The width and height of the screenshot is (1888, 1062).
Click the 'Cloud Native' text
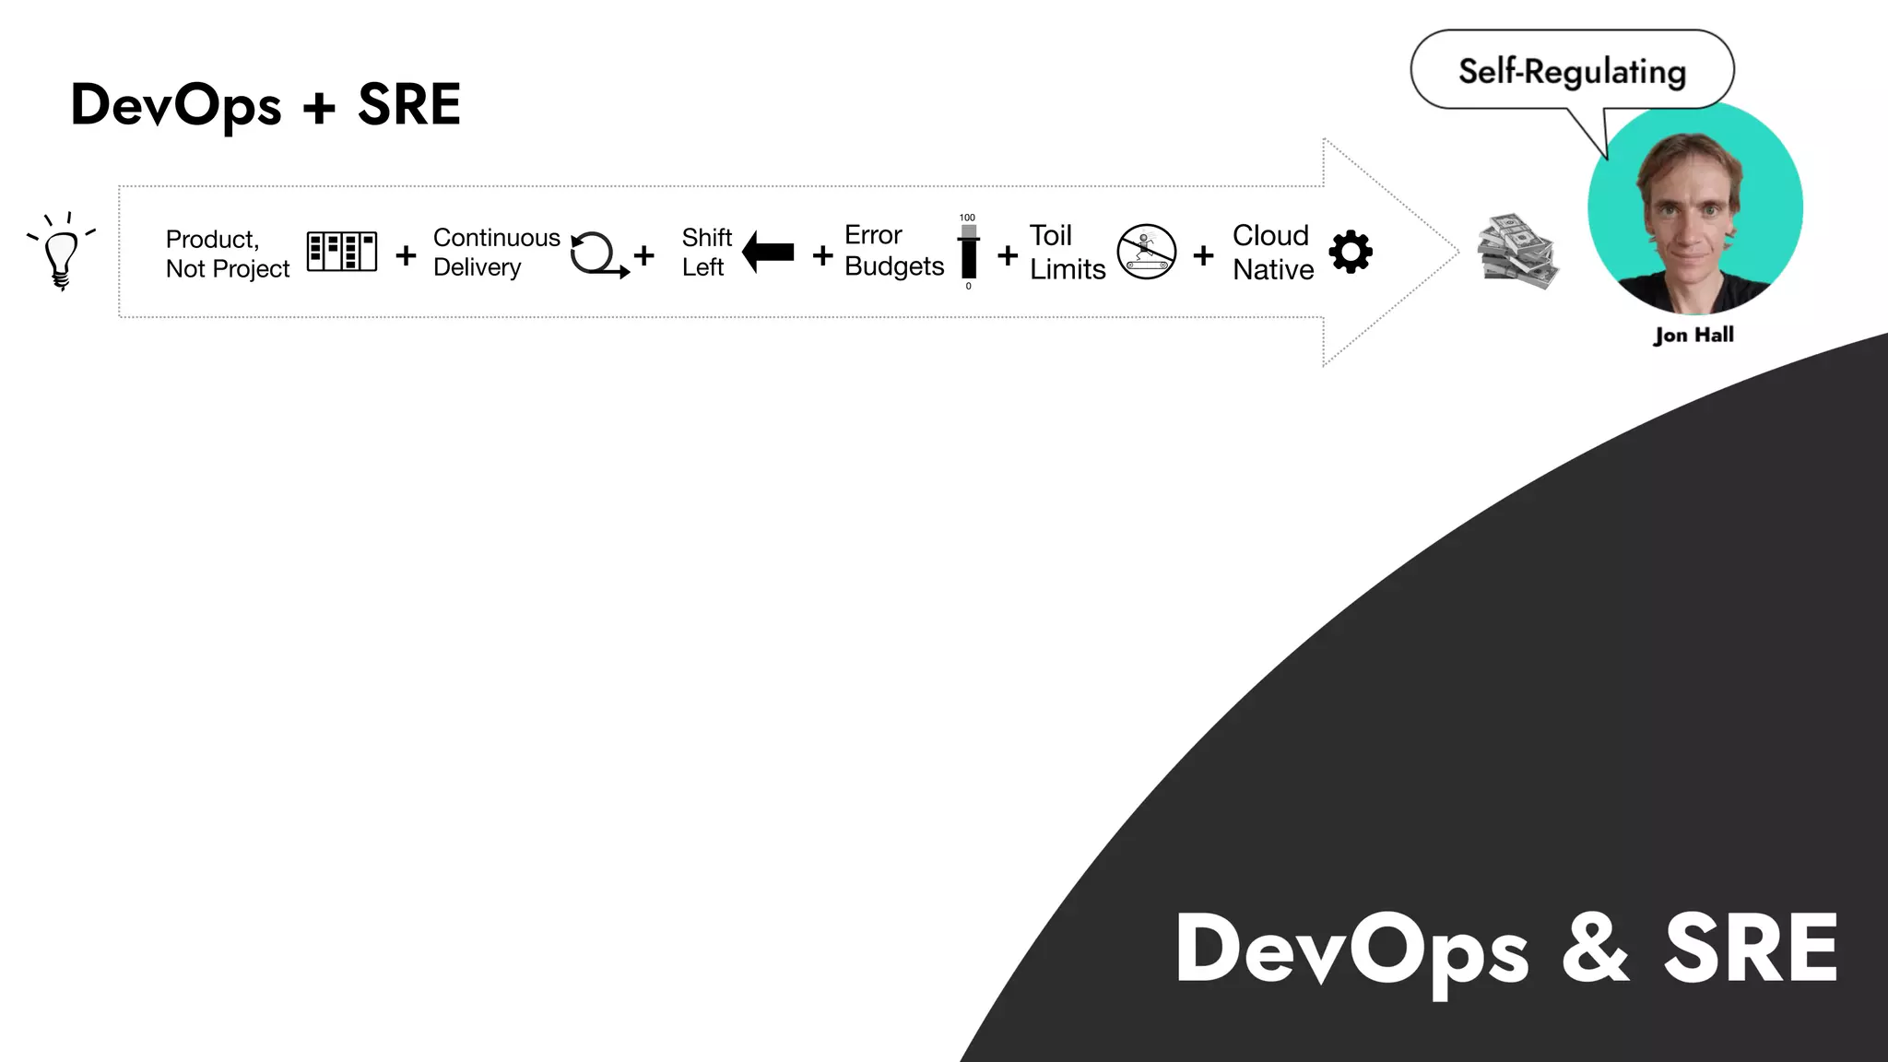pyautogui.click(x=1273, y=252)
